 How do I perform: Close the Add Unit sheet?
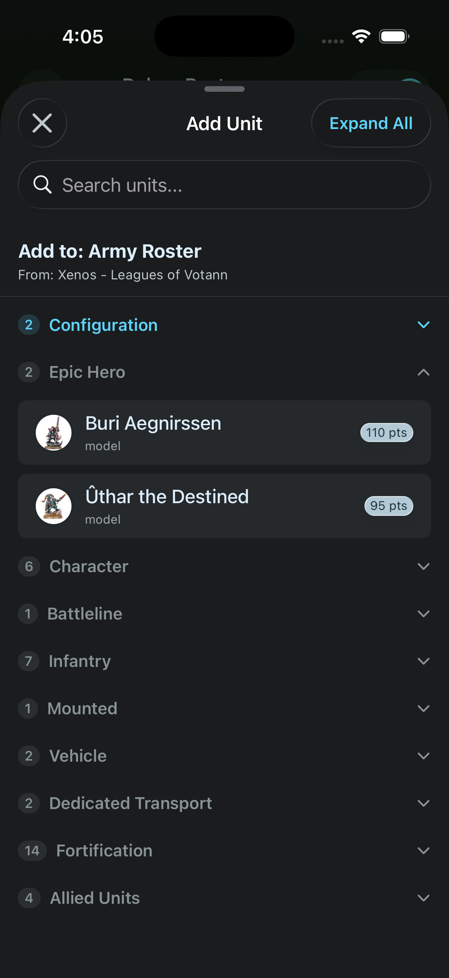tap(42, 123)
